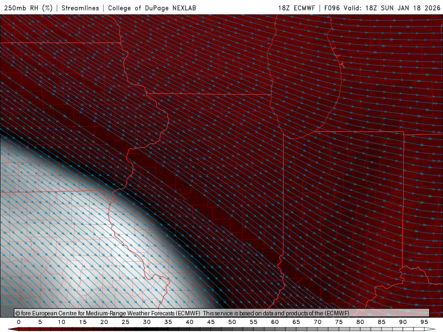Image resolution: width=443 pixels, height=332 pixels.
Task: Click the 'SUN JAN 18 2026' valid date text
Action: click(x=410, y=8)
